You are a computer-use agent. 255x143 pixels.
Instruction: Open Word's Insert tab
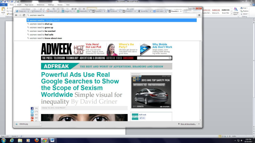pos(19,5)
